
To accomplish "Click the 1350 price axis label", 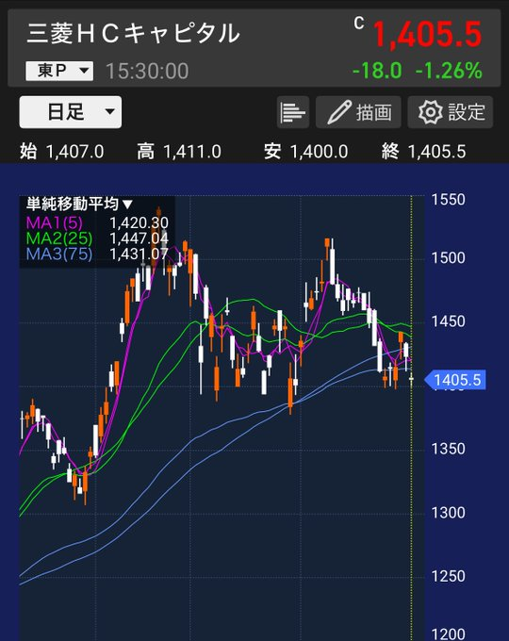I will pos(449,449).
